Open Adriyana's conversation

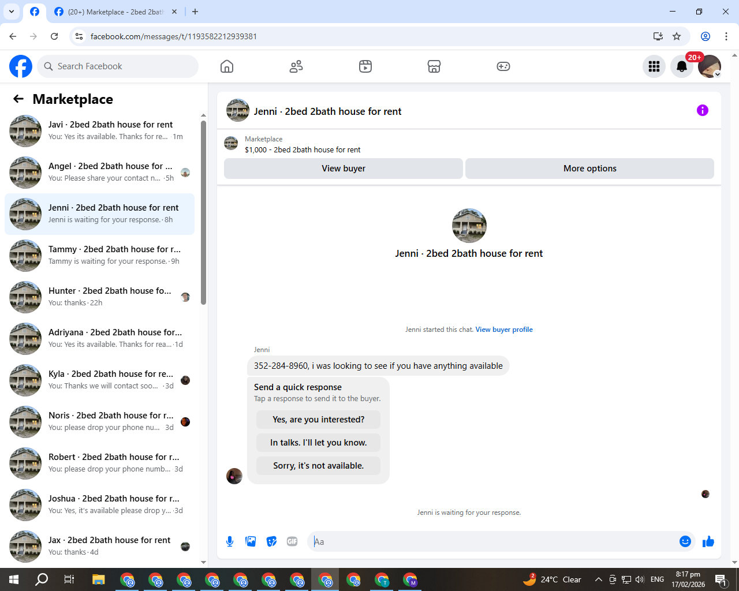click(x=99, y=339)
